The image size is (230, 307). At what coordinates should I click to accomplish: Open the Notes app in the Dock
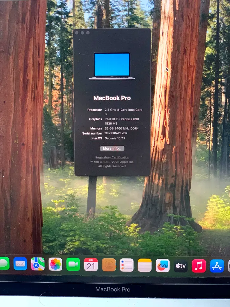click(145, 265)
